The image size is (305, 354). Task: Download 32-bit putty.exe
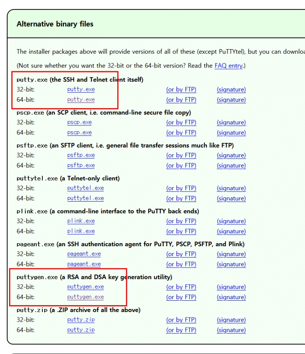(81, 90)
